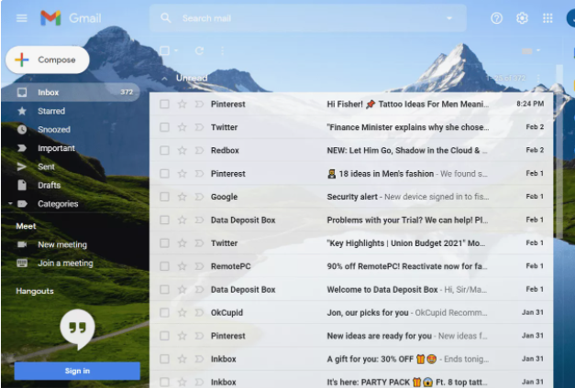Mark the RemotePC email as important

click(x=197, y=266)
